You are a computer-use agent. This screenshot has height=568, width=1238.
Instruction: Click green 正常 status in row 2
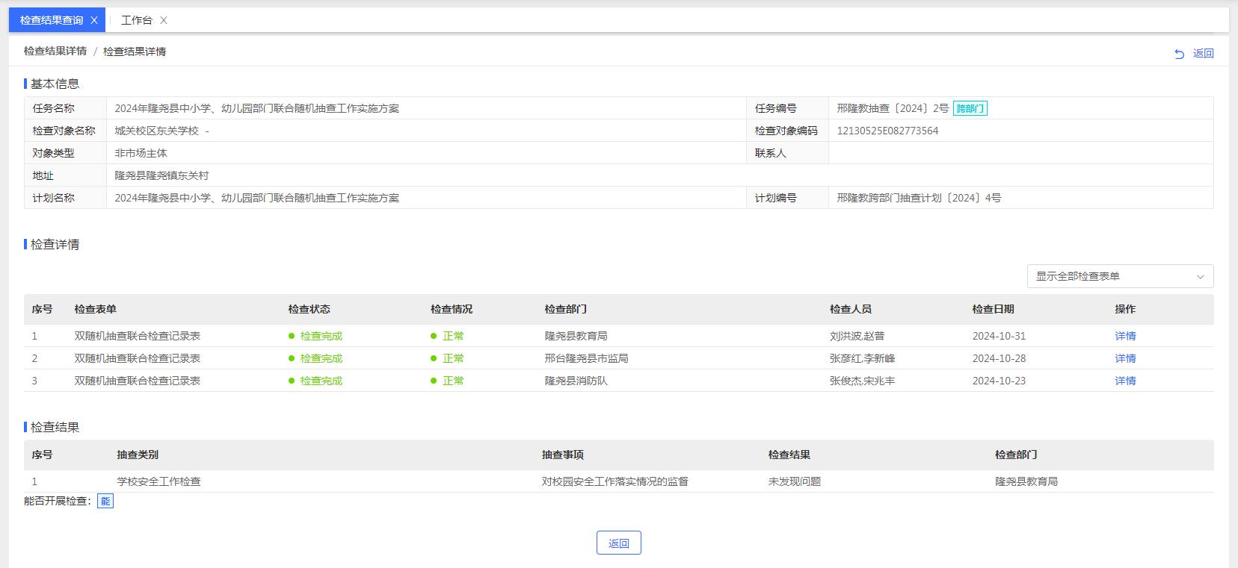coord(452,358)
